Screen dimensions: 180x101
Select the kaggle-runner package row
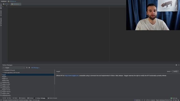point(28,90)
